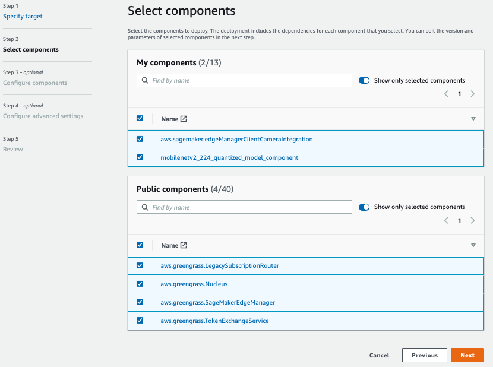Click the orange Next button
Screen dimensions: 493x367
(x=467, y=355)
